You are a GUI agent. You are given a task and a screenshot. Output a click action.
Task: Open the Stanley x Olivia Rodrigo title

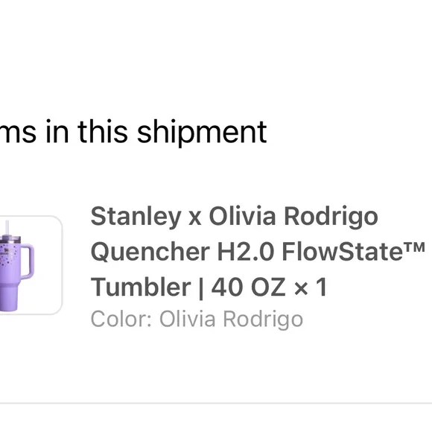point(234,217)
